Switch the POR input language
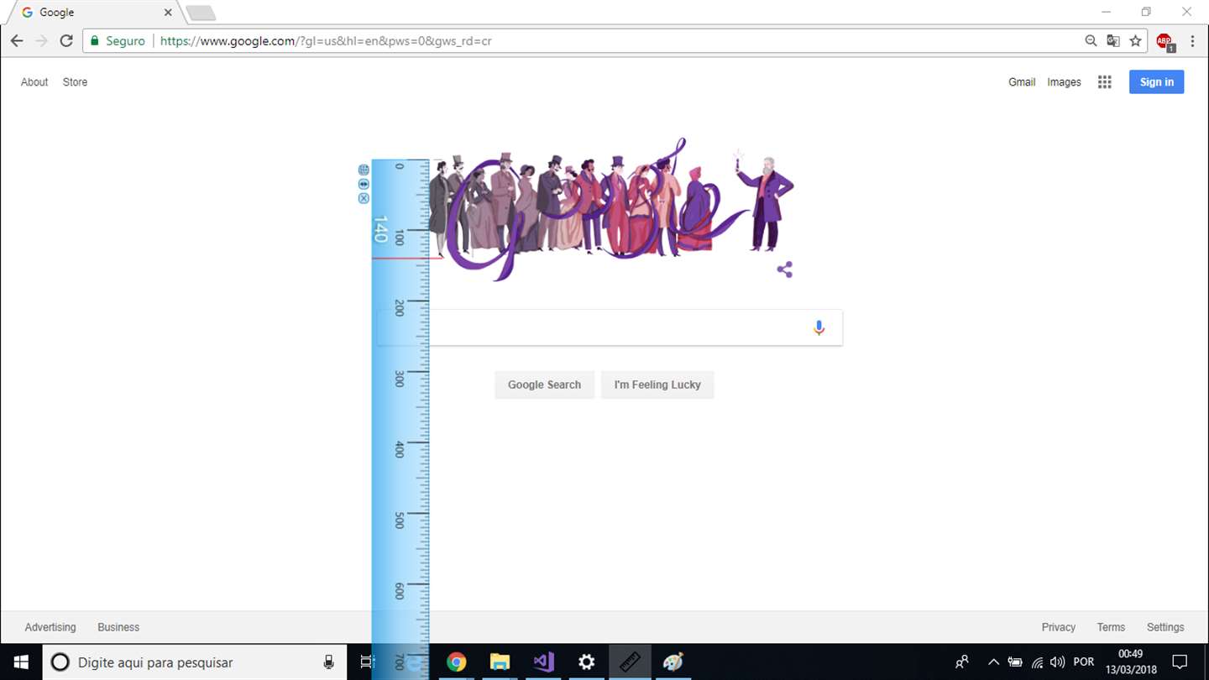Screen dimensions: 1209x680 [x=1084, y=662]
